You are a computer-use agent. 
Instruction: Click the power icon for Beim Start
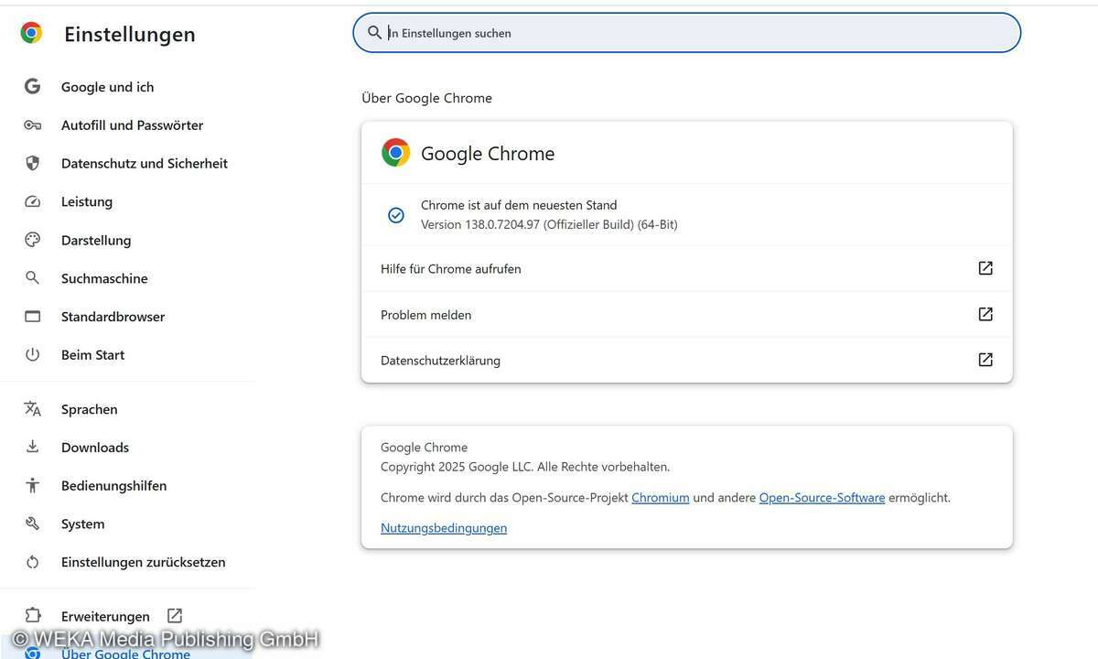tap(33, 355)
